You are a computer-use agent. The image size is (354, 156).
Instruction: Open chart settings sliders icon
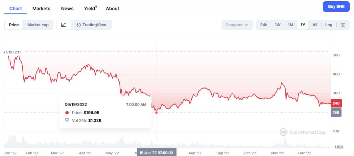343,25
